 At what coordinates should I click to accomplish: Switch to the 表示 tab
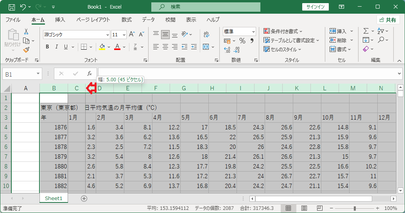click(x=191, y=20)
